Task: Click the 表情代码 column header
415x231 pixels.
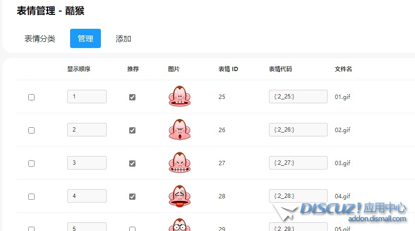Action: point(281,69)
